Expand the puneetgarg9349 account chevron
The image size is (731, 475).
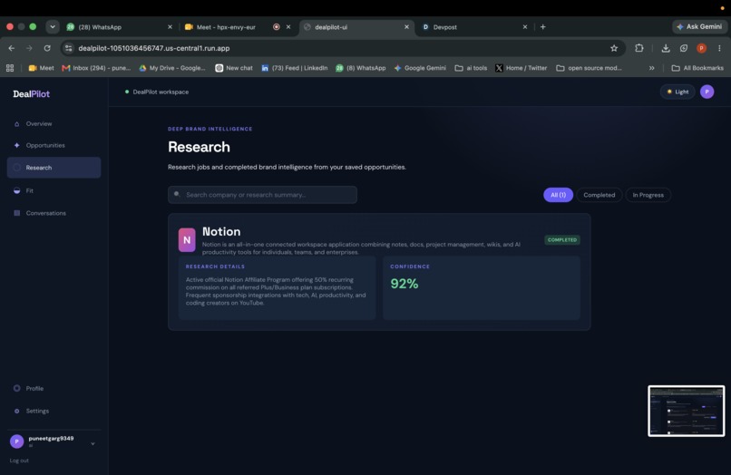pos(93,444)
